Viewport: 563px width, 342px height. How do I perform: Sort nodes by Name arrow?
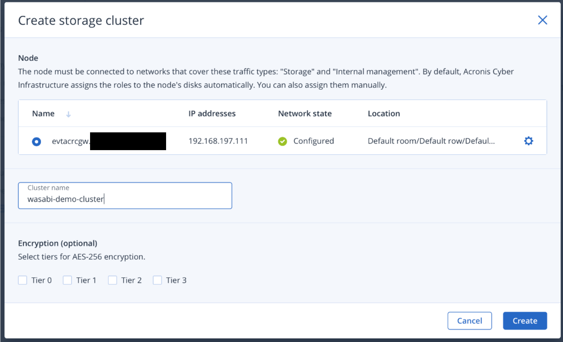(68, 114)
